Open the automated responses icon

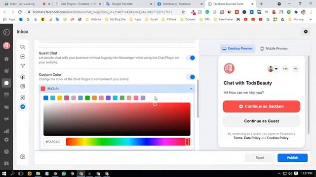point(23,97)
